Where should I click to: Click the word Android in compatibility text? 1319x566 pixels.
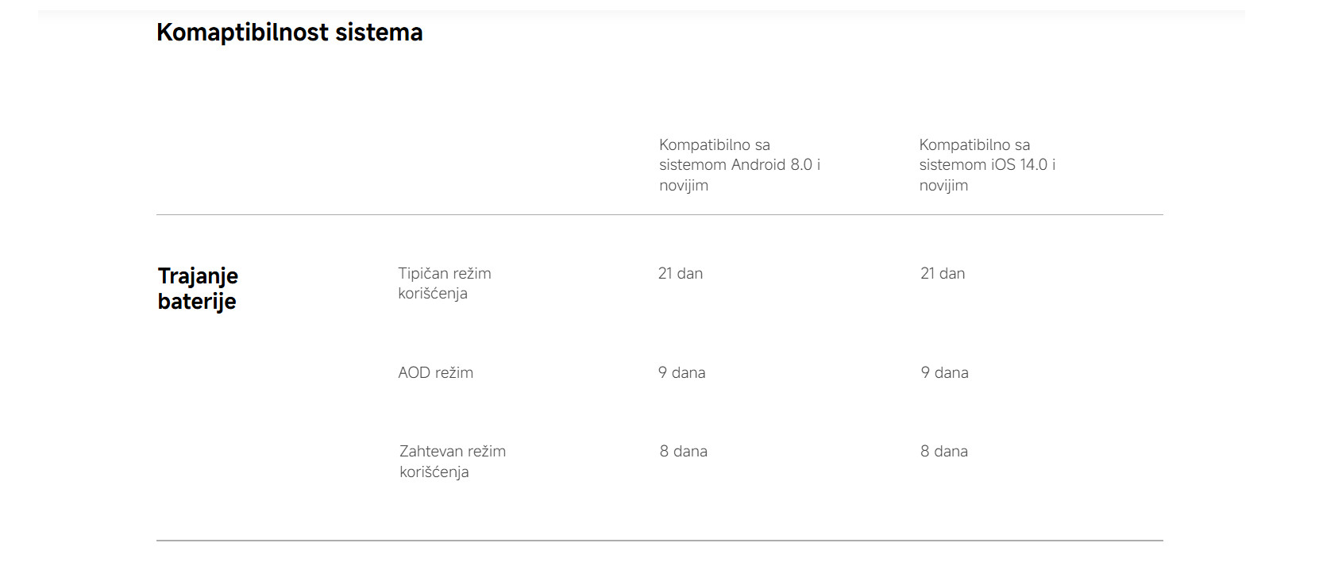click(x=758, y=165)
